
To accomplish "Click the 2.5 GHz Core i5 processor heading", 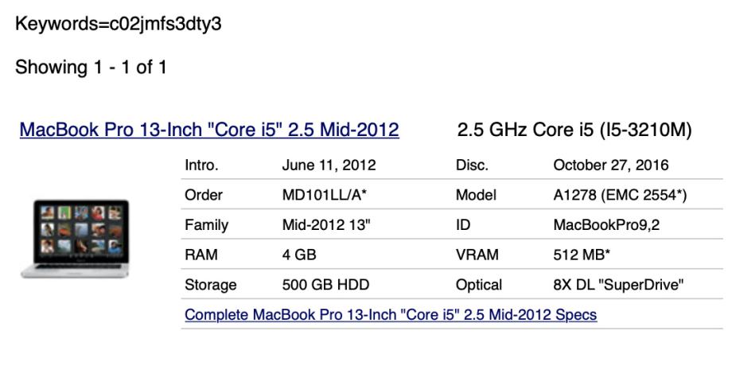I will pyautogui.click(x=574, y=130).
